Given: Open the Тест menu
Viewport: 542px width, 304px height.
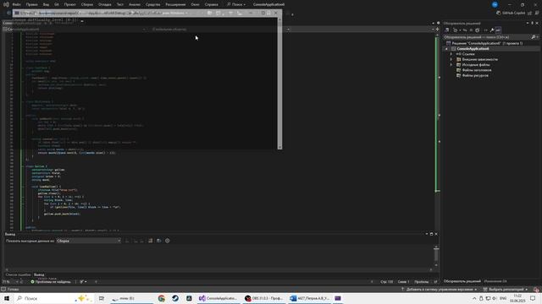Looking at the screenshot, I should coord(120,4).
